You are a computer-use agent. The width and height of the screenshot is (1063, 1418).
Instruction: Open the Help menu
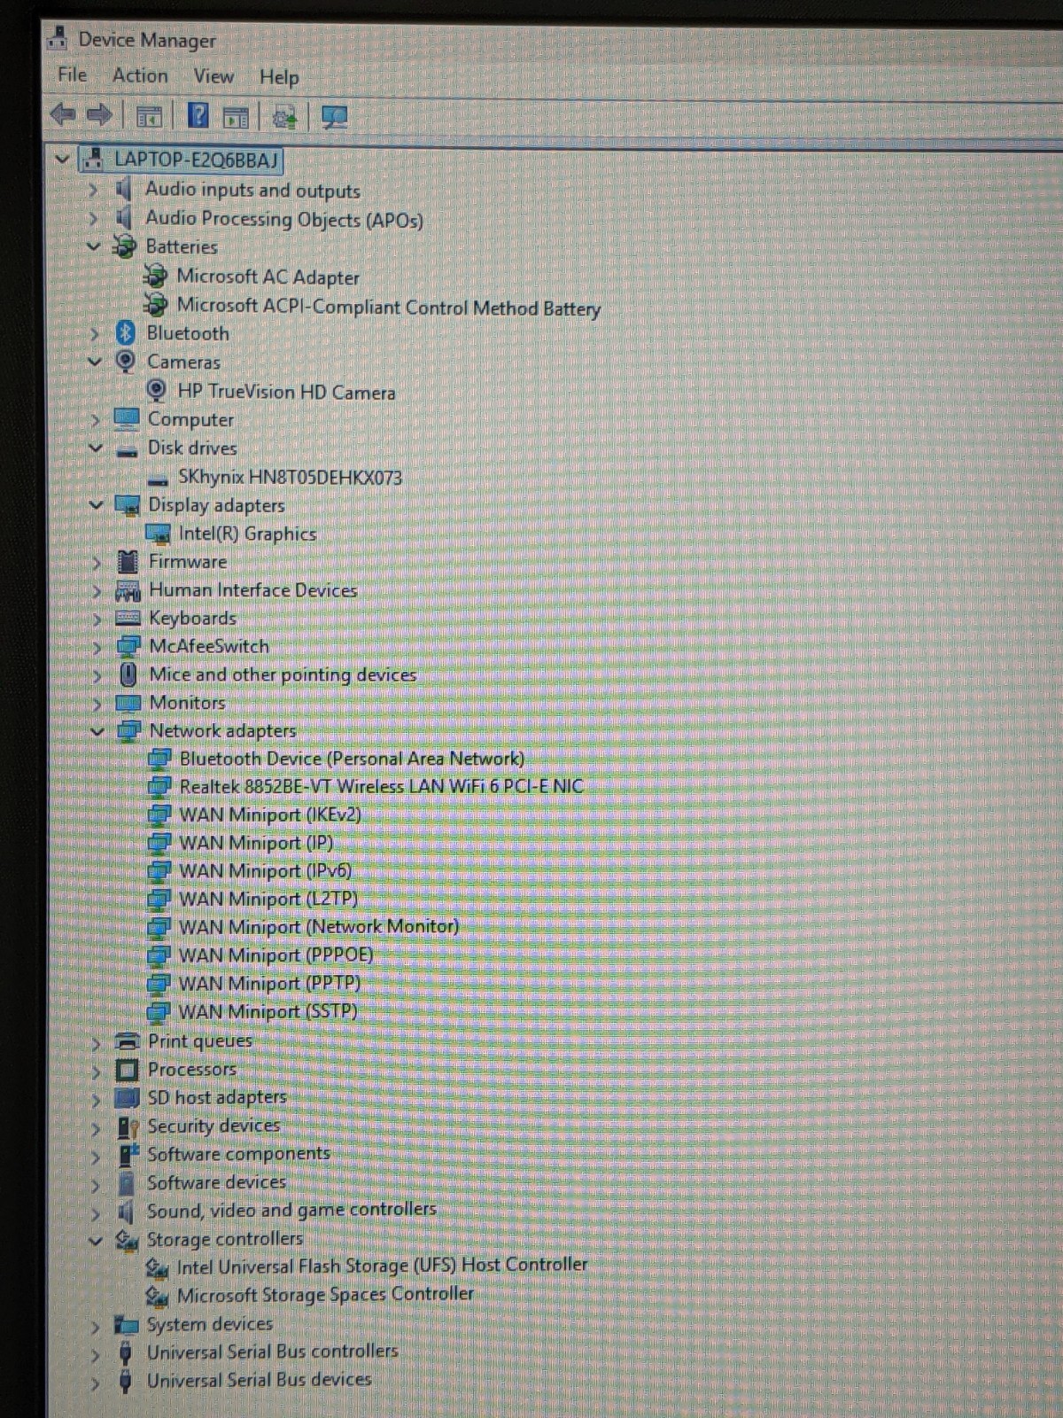[x=279, y=77]
